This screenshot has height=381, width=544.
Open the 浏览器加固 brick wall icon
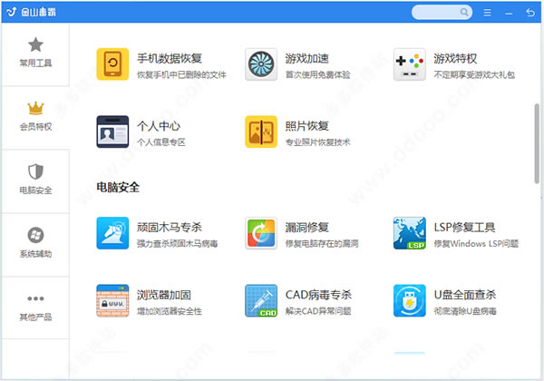pos(112,300)
